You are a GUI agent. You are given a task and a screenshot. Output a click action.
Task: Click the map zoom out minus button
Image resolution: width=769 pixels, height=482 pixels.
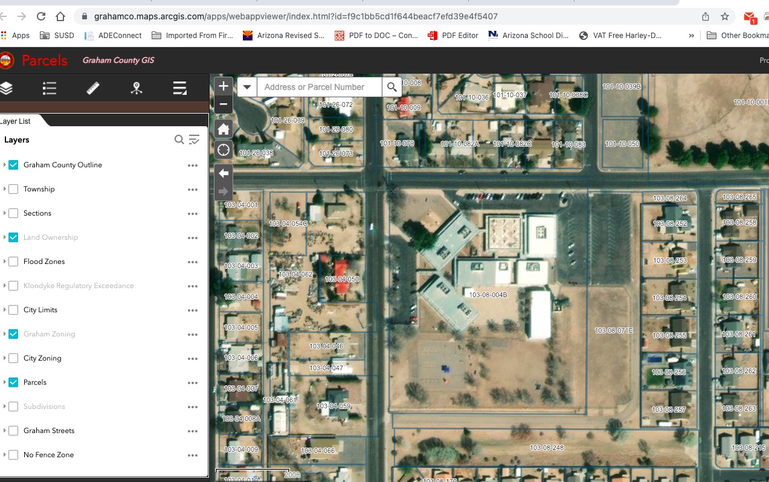[224, 104]
